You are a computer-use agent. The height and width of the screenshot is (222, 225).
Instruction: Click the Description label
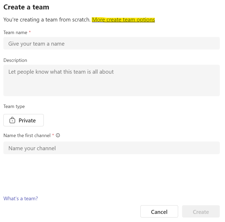coord(15,60)
